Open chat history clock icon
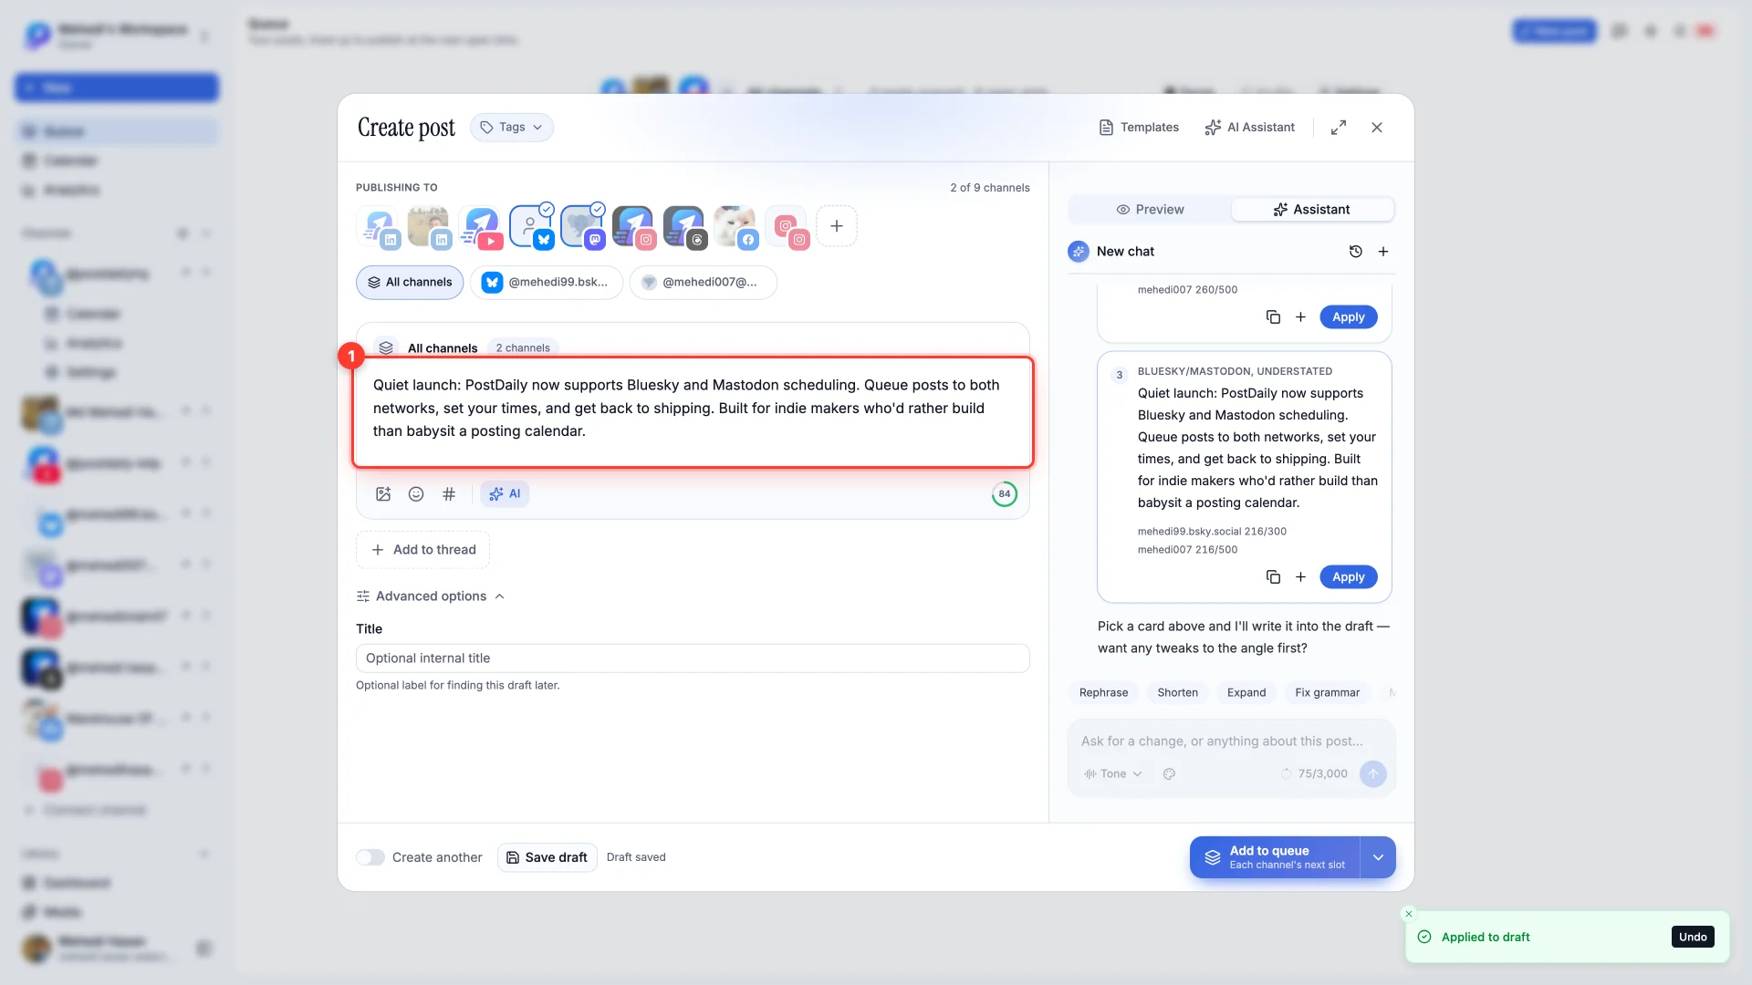Screen dimensions: 1752x985 coord(1356,252)
